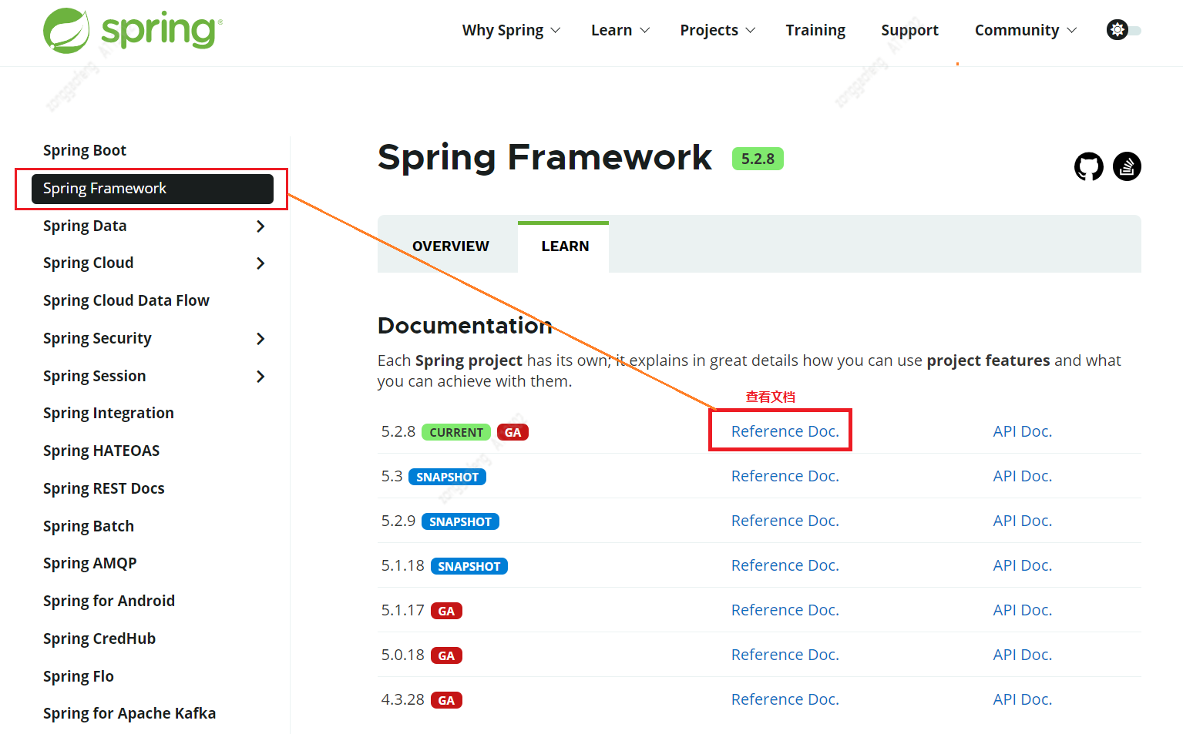Click the SNAPSHOT badge for version 5.3
This screenshot has height=734, width=1183.
447,476
